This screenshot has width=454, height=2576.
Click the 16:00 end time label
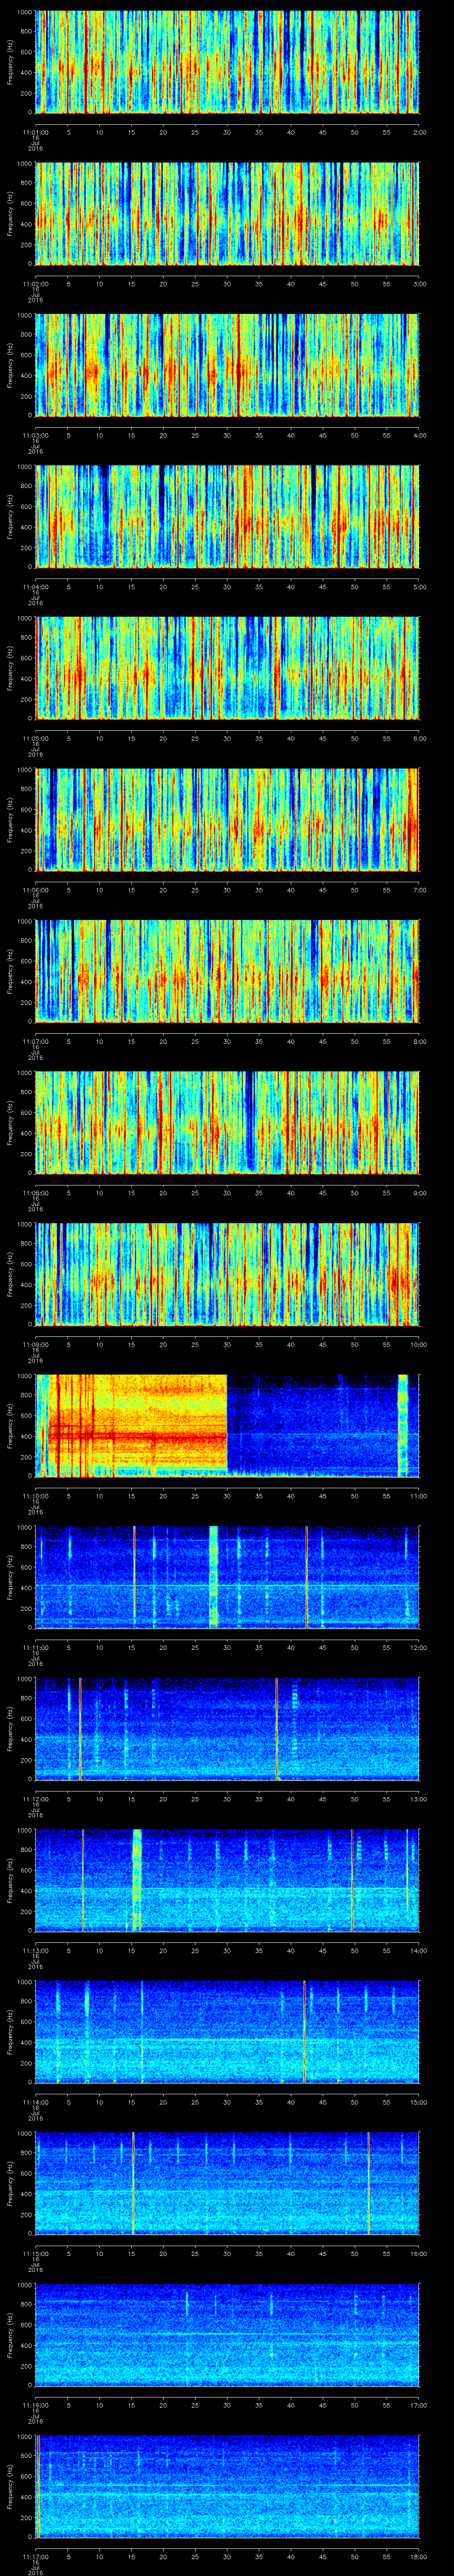click(x=418, y=2253)
